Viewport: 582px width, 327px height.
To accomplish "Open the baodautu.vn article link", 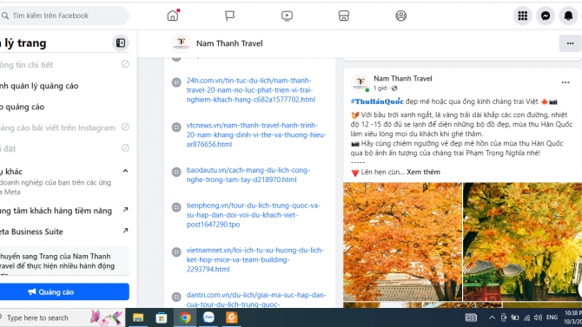I will click(x=248, y=175).
